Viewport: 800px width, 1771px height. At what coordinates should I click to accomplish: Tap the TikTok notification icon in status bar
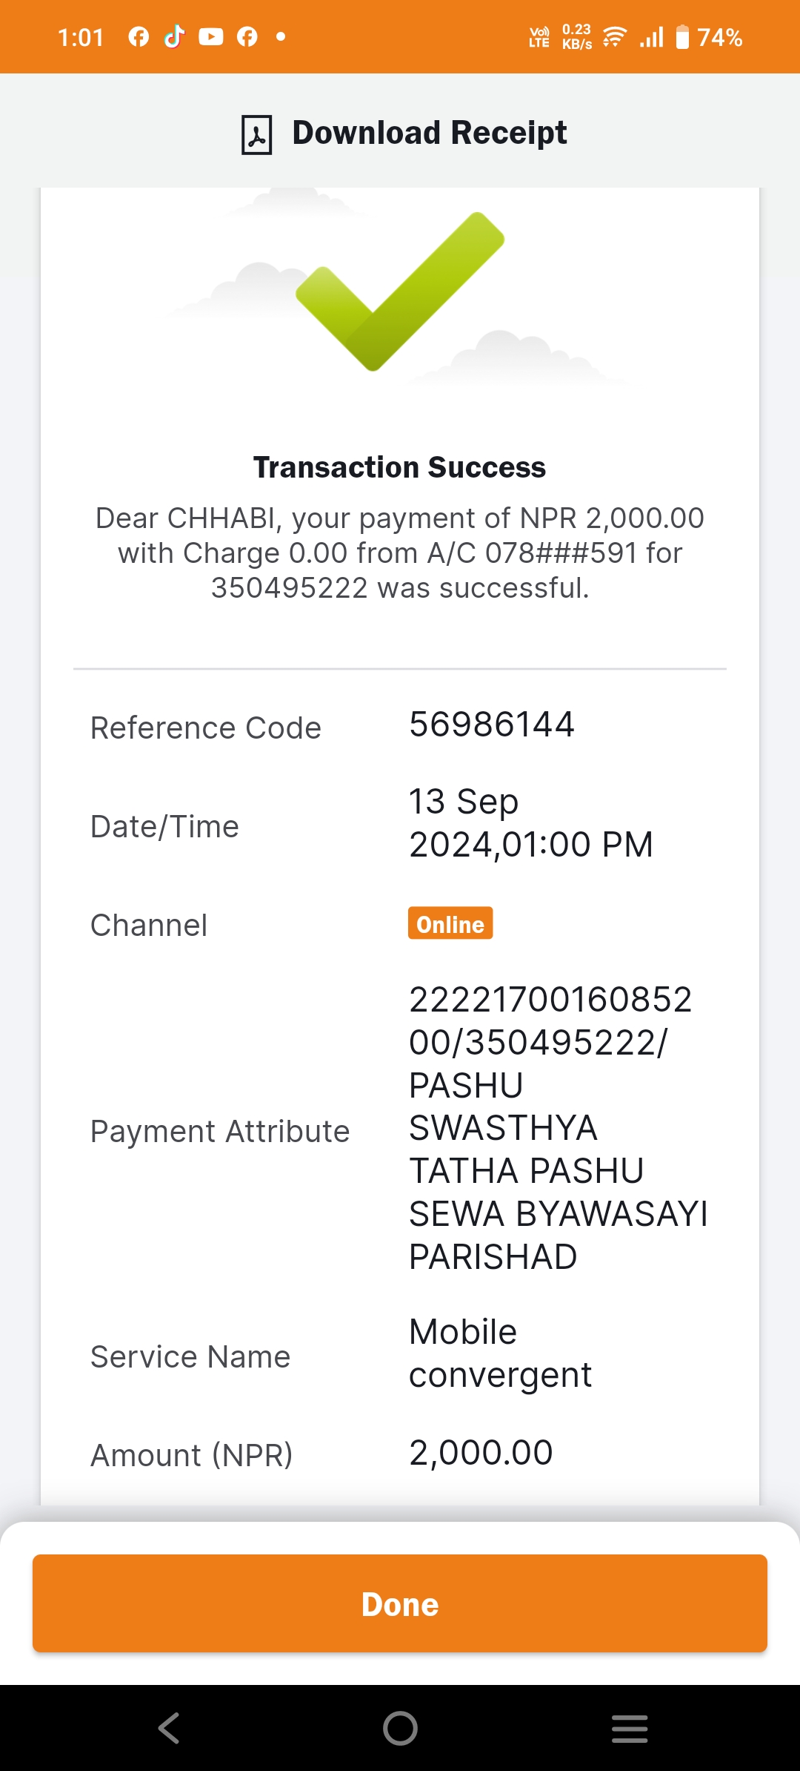pos(174,36)
